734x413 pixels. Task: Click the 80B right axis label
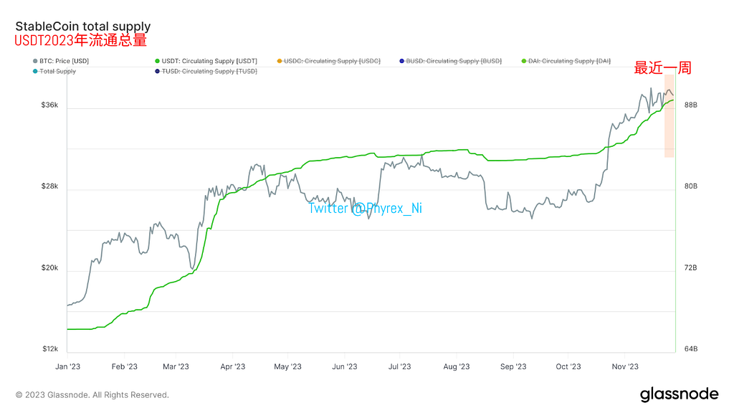pyautogui.click(x=691, y=186)
